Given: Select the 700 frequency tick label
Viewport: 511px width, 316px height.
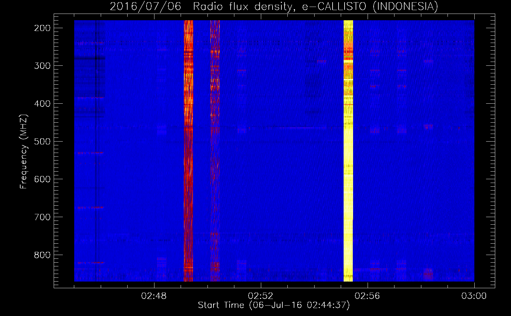Looking at the screenshot, I should (42, 217).
